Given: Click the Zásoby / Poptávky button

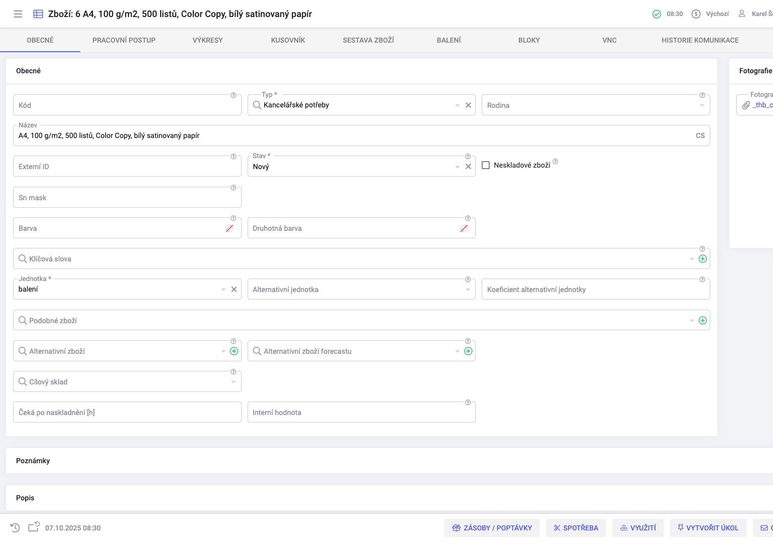Looking at the screenshot, I should pos(492,528).
